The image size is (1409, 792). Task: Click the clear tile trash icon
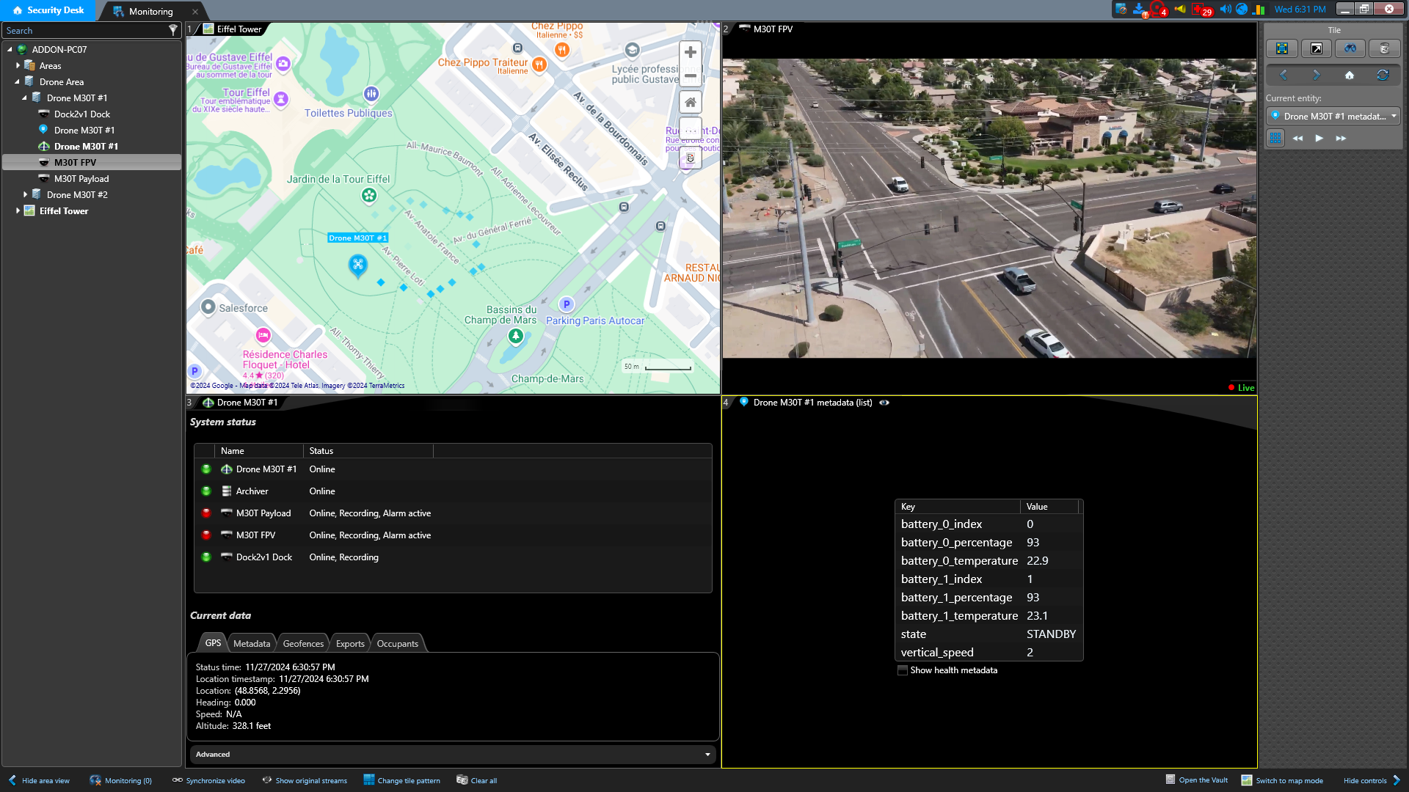pos(1384,48)
